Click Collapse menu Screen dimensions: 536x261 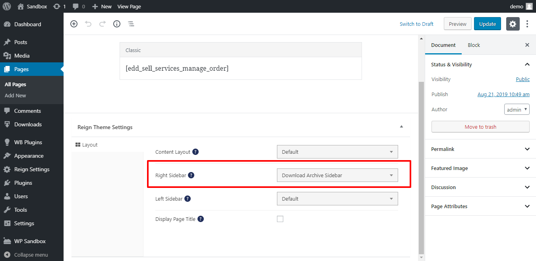click(32, 255)
